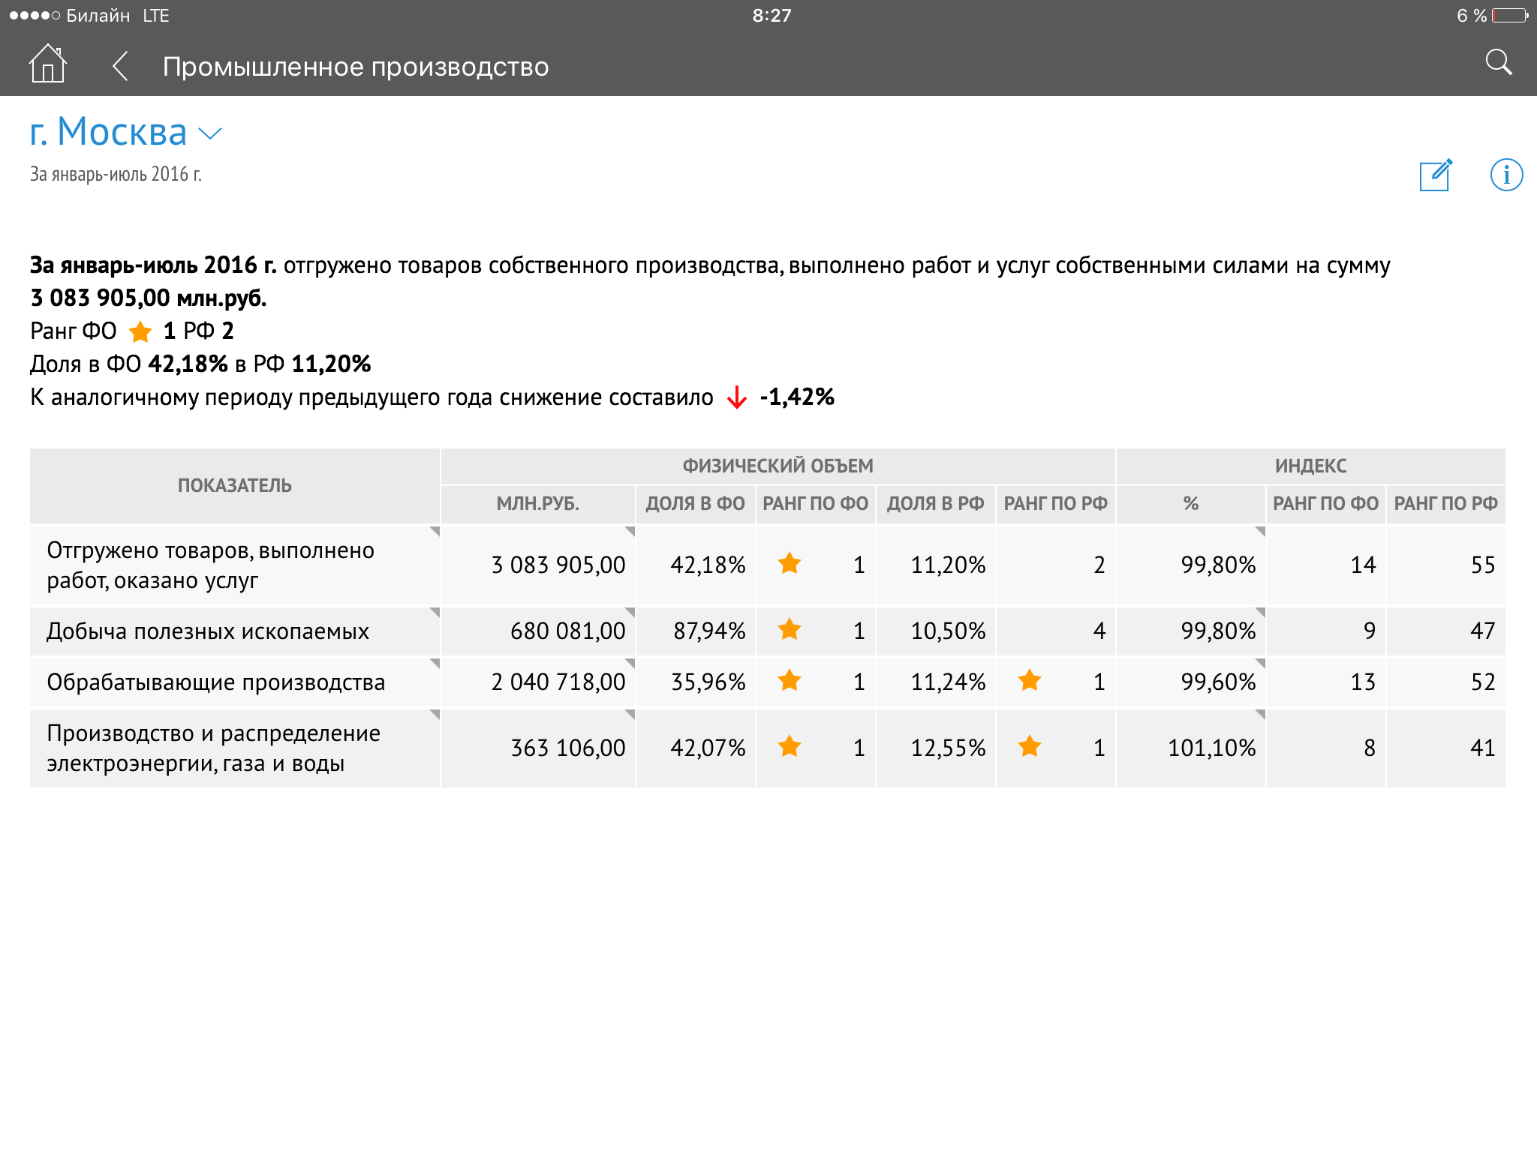Tap the ИНДЕКС group header
Screen dimensions: 1537x1152
tap(1310, 466)
